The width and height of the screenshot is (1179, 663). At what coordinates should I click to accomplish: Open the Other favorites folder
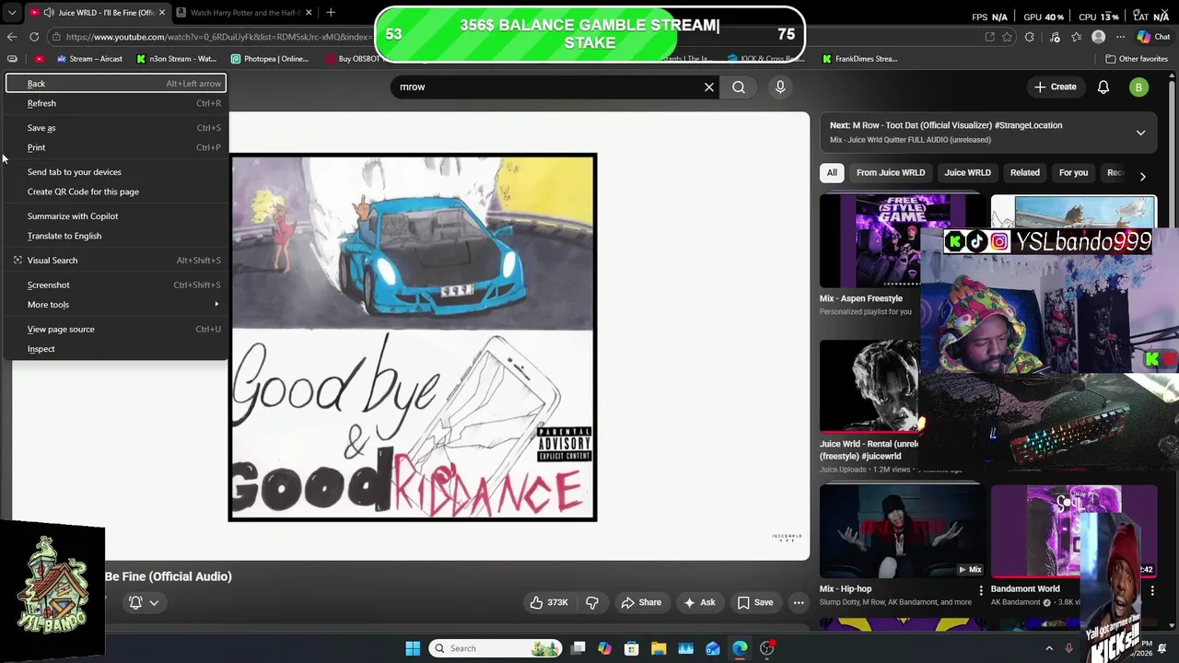pyautogui.click(x=1137, y=59)
